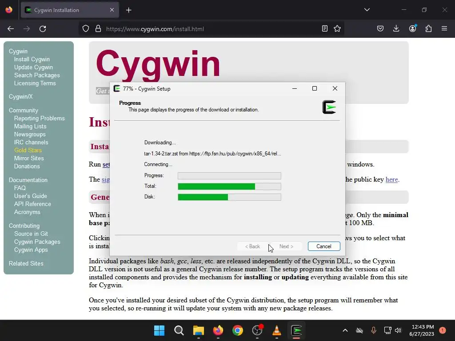
Task: Open the tracking protection shield icon
Action: click(x=86, y=29)
